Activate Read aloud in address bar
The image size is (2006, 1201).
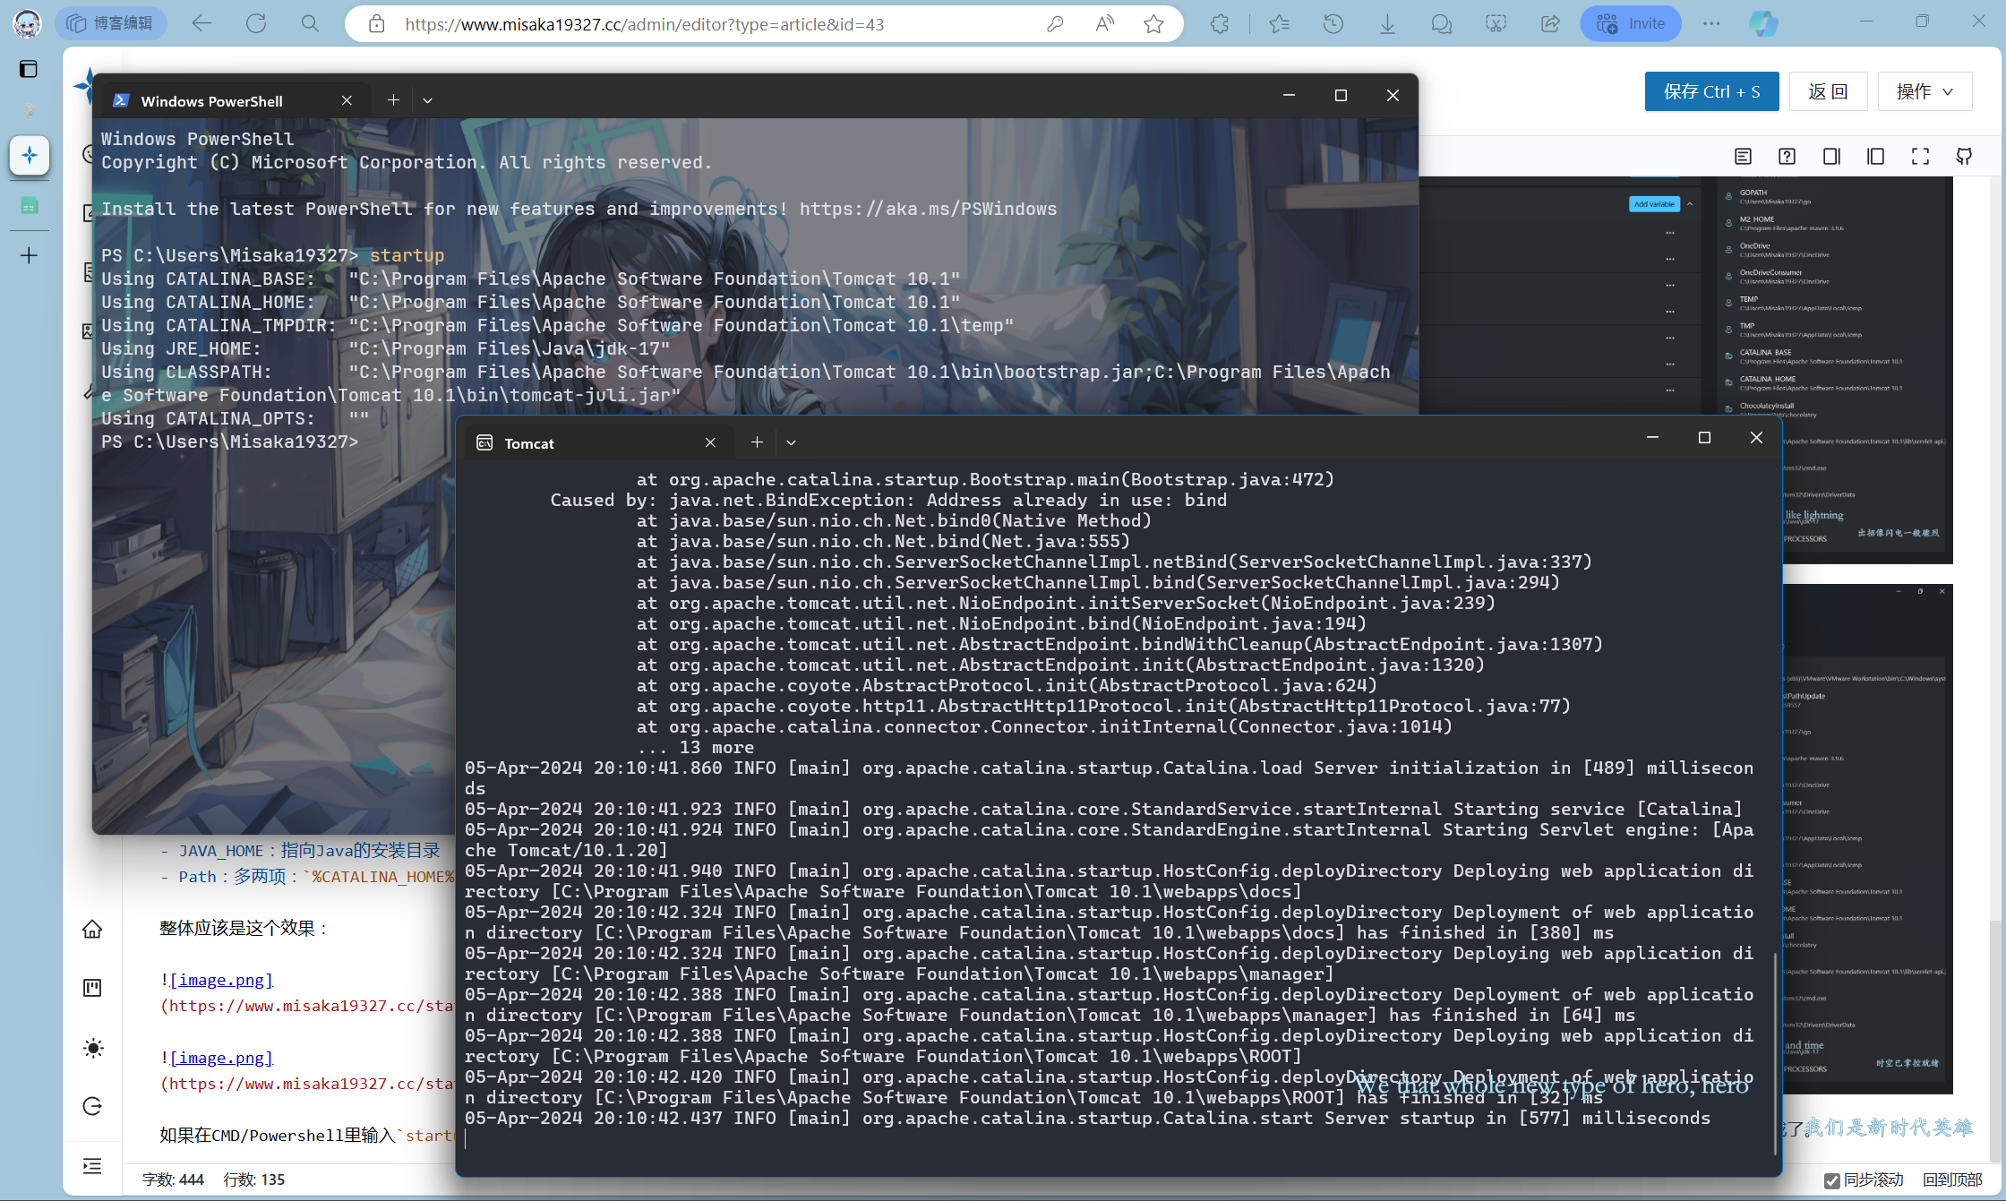[1105, 24]
